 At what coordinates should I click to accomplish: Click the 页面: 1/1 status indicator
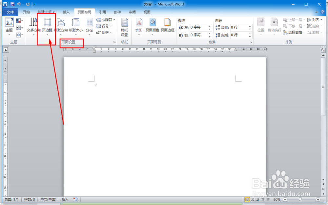click(x=11, y=199)
